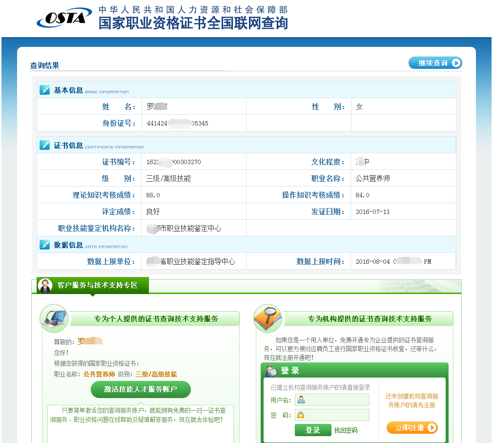The height and width of the screenshot is (443, 494).
Task: Click the magnifier folder institution service icon
Action: click(x=268, y=318)
